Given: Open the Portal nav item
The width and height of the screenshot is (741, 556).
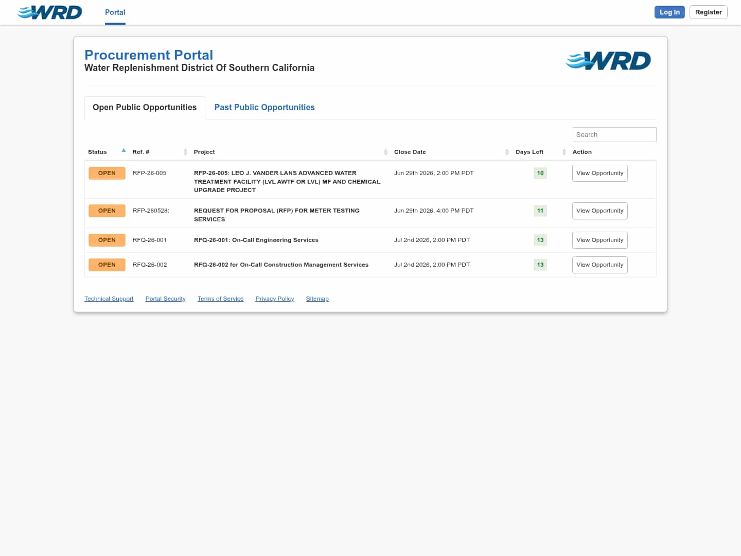Looking at the screenshot, I should point(115,12).
